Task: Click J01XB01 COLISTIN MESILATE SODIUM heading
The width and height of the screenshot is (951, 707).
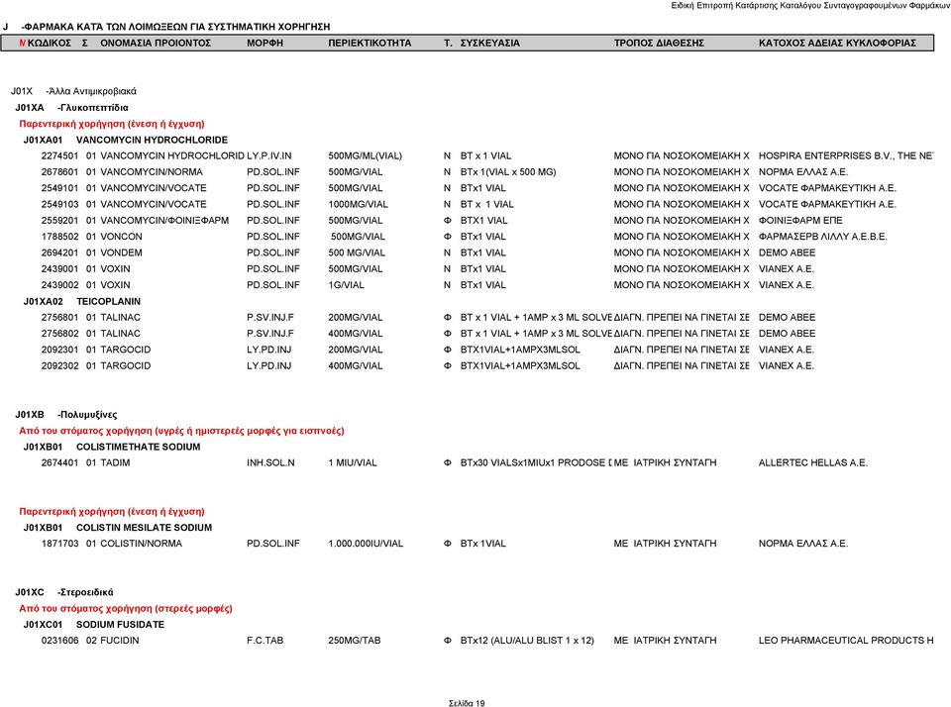Action: (118, 528)
